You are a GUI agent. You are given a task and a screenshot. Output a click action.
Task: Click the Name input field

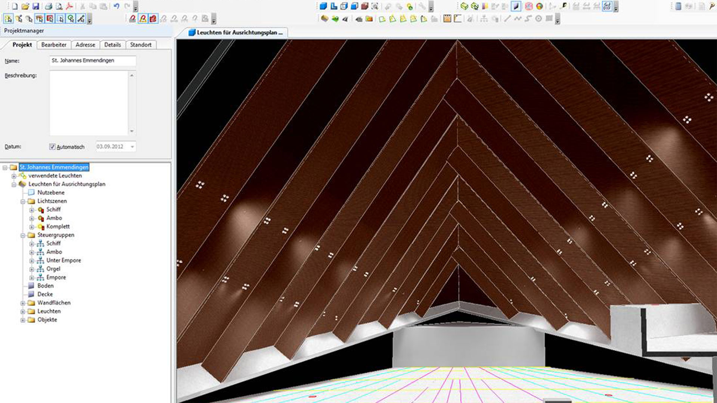point(93,60)
